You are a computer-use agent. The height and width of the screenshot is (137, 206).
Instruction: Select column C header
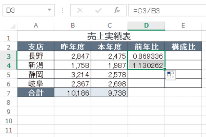coord(110,26)
